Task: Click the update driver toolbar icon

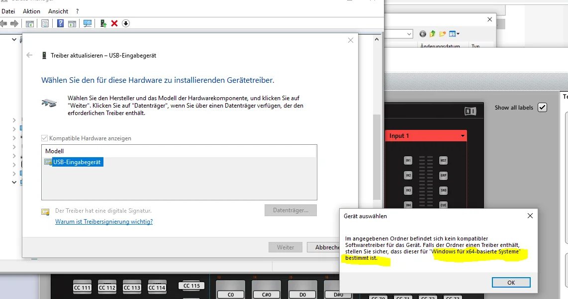Action: tap(103, 23)
